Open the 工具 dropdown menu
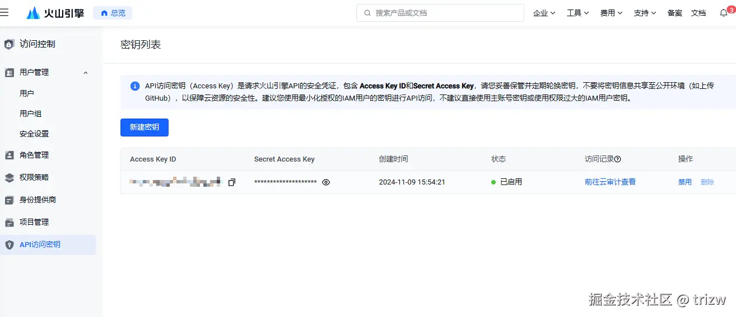Image resolution: width=736 pixels, height=317 pixels. click(577, 13)
